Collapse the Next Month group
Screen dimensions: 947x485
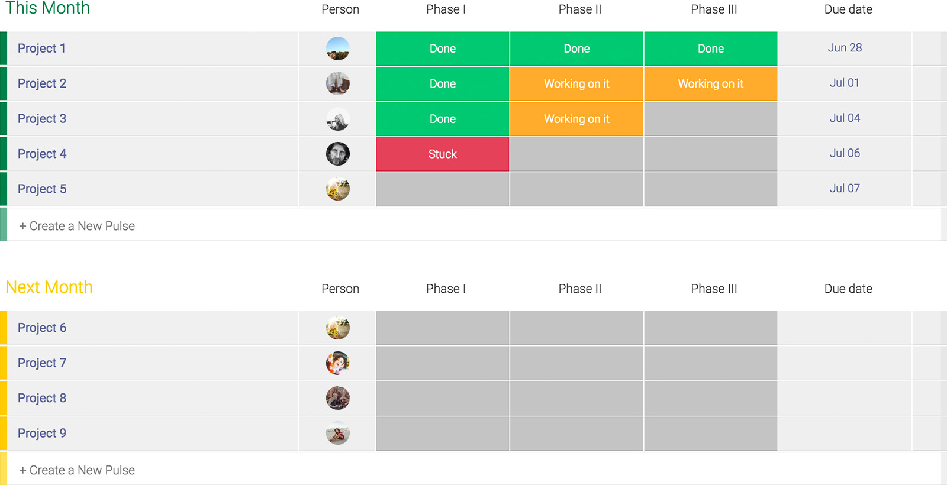(x=49, y=287)
